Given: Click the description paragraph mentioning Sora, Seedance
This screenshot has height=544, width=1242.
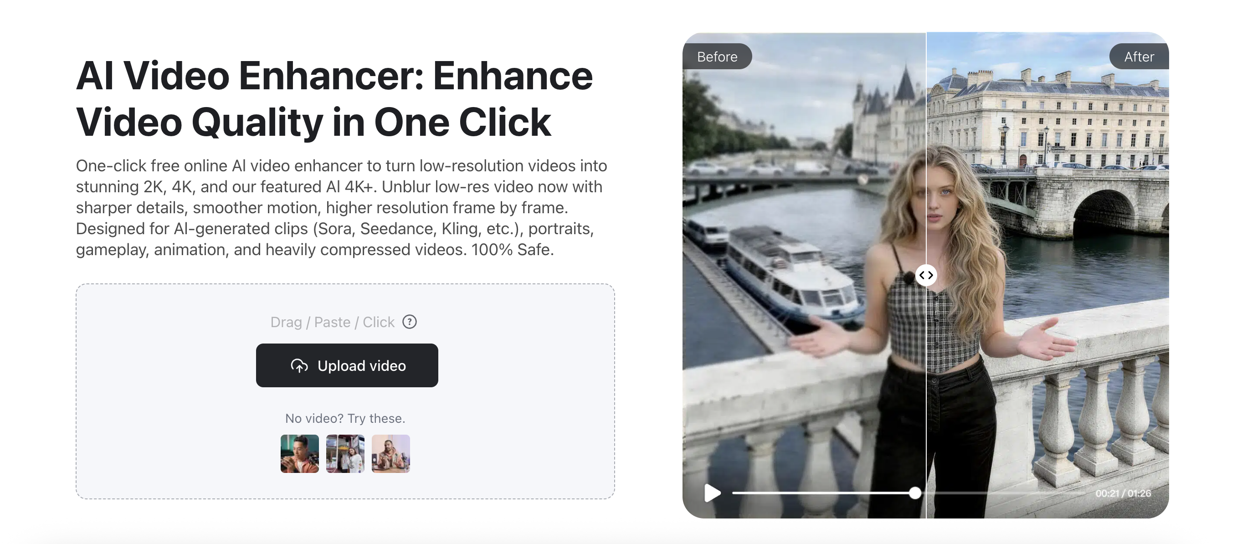Looking at the screenshot, I should pos(341,207).
